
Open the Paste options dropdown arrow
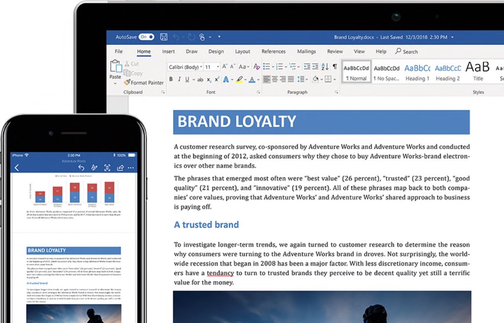pos(115,83)
